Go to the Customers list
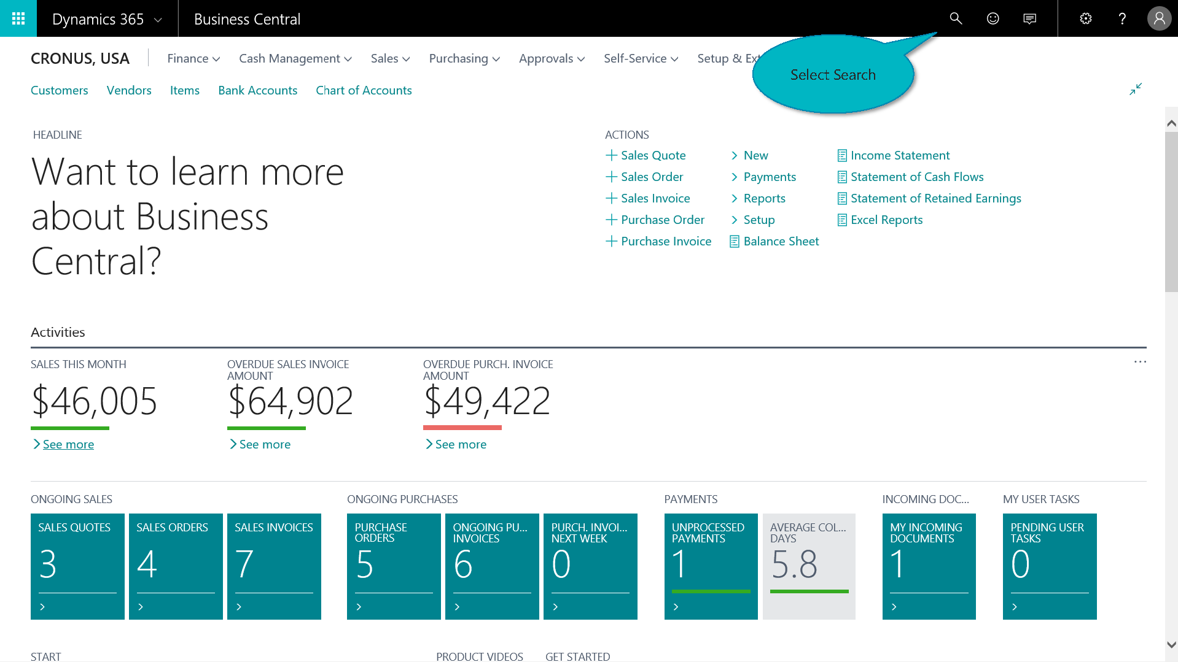1178x662 pixels. (60, 90)
